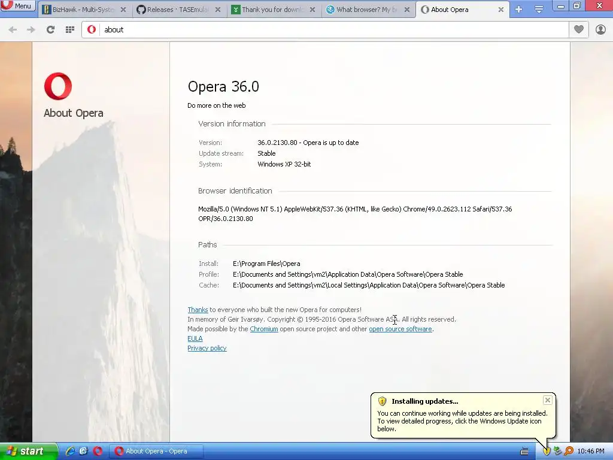The width and height of the screenshot is (613, 460).
Task: Open Speed Dial grid icon
Action: pyautogui.click(x=70, y=30)
